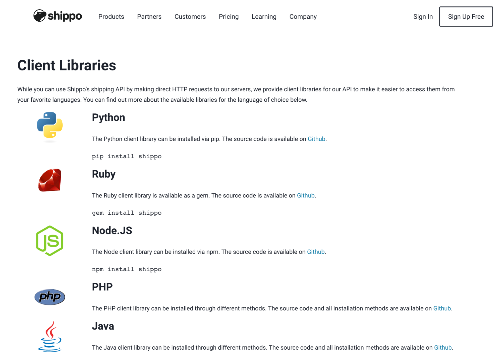Click the Client Libraries heading
This screenshot has width=502, height=358.
[67, 65]
